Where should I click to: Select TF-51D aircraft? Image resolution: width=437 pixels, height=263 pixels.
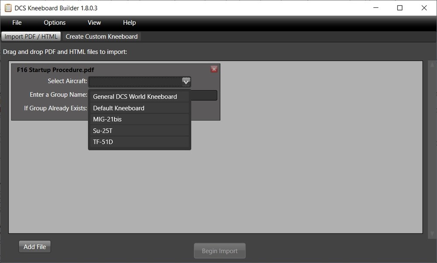[139, 142]
